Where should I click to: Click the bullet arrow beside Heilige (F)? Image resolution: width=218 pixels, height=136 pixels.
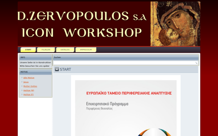click(x=22, y=94)
